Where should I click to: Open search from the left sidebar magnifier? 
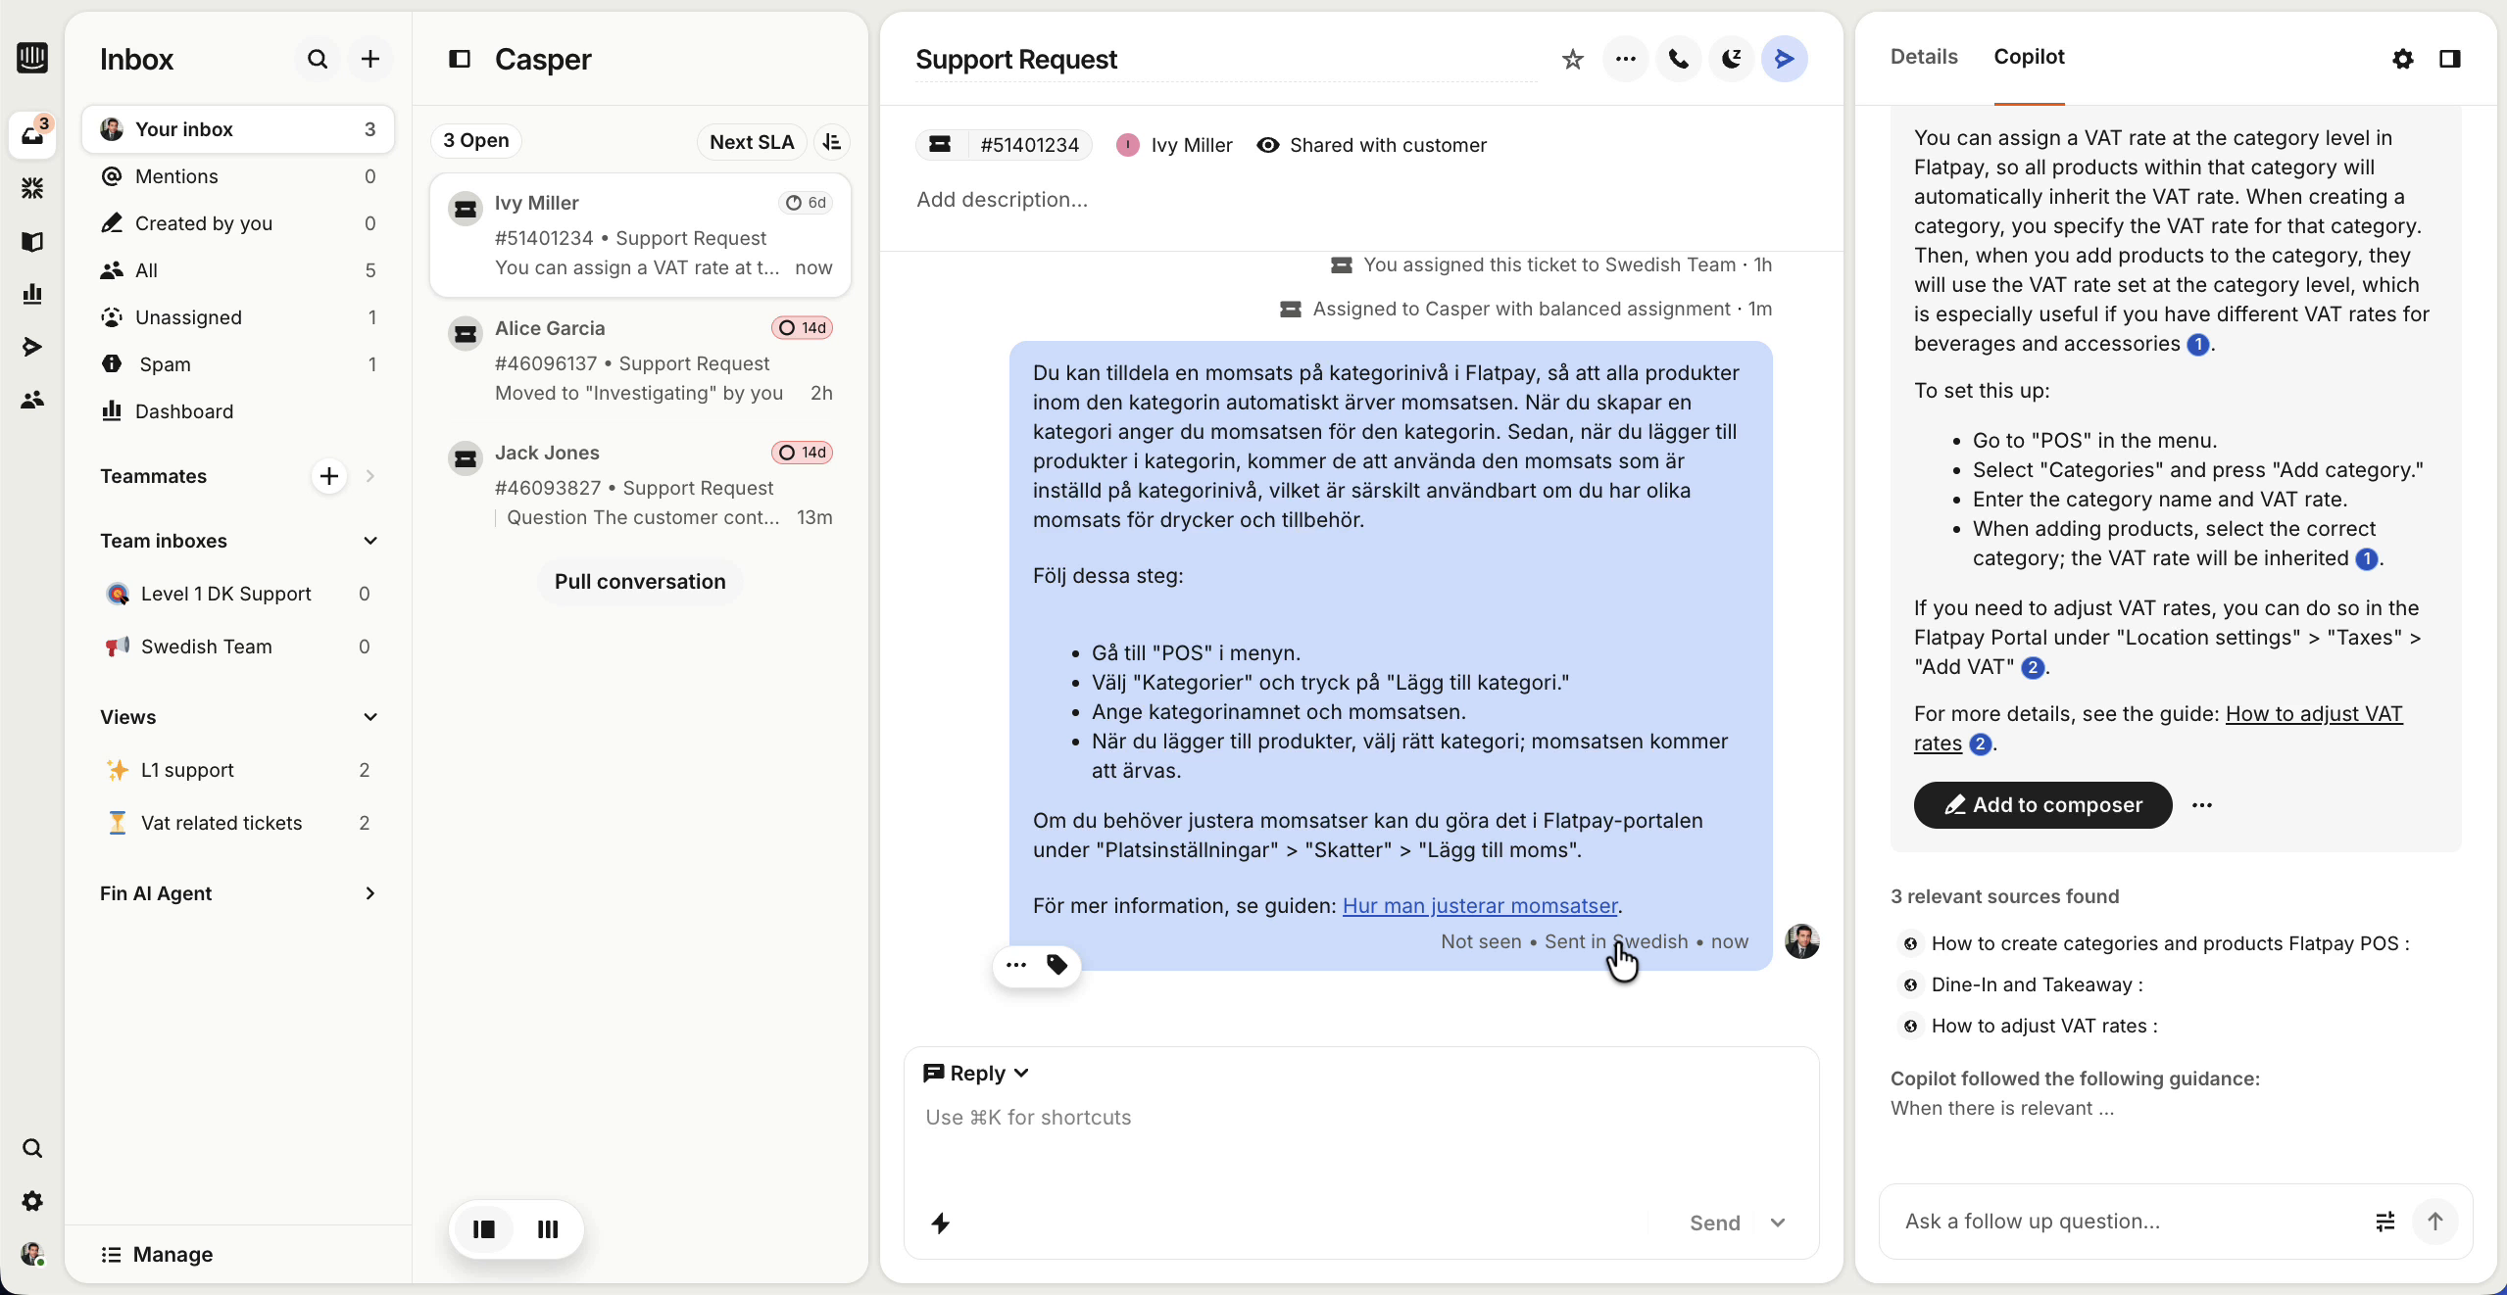click(x=32, y=1147)
